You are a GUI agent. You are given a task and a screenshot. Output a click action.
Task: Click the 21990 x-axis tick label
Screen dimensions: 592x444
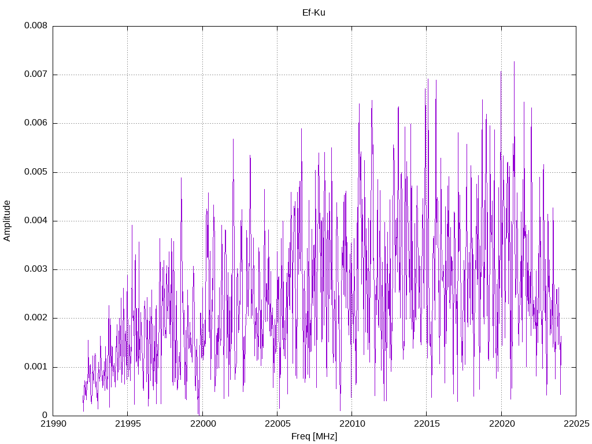[53, 424]
